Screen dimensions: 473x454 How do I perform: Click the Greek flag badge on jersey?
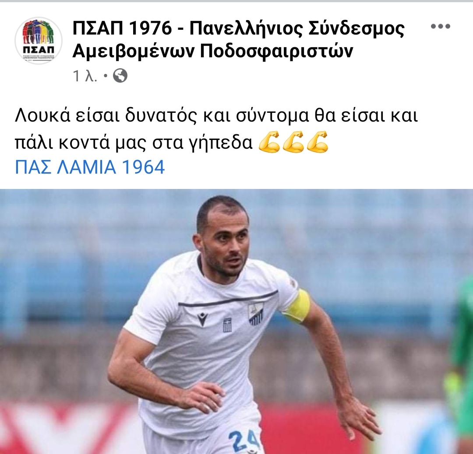click(x=227, y=325)
